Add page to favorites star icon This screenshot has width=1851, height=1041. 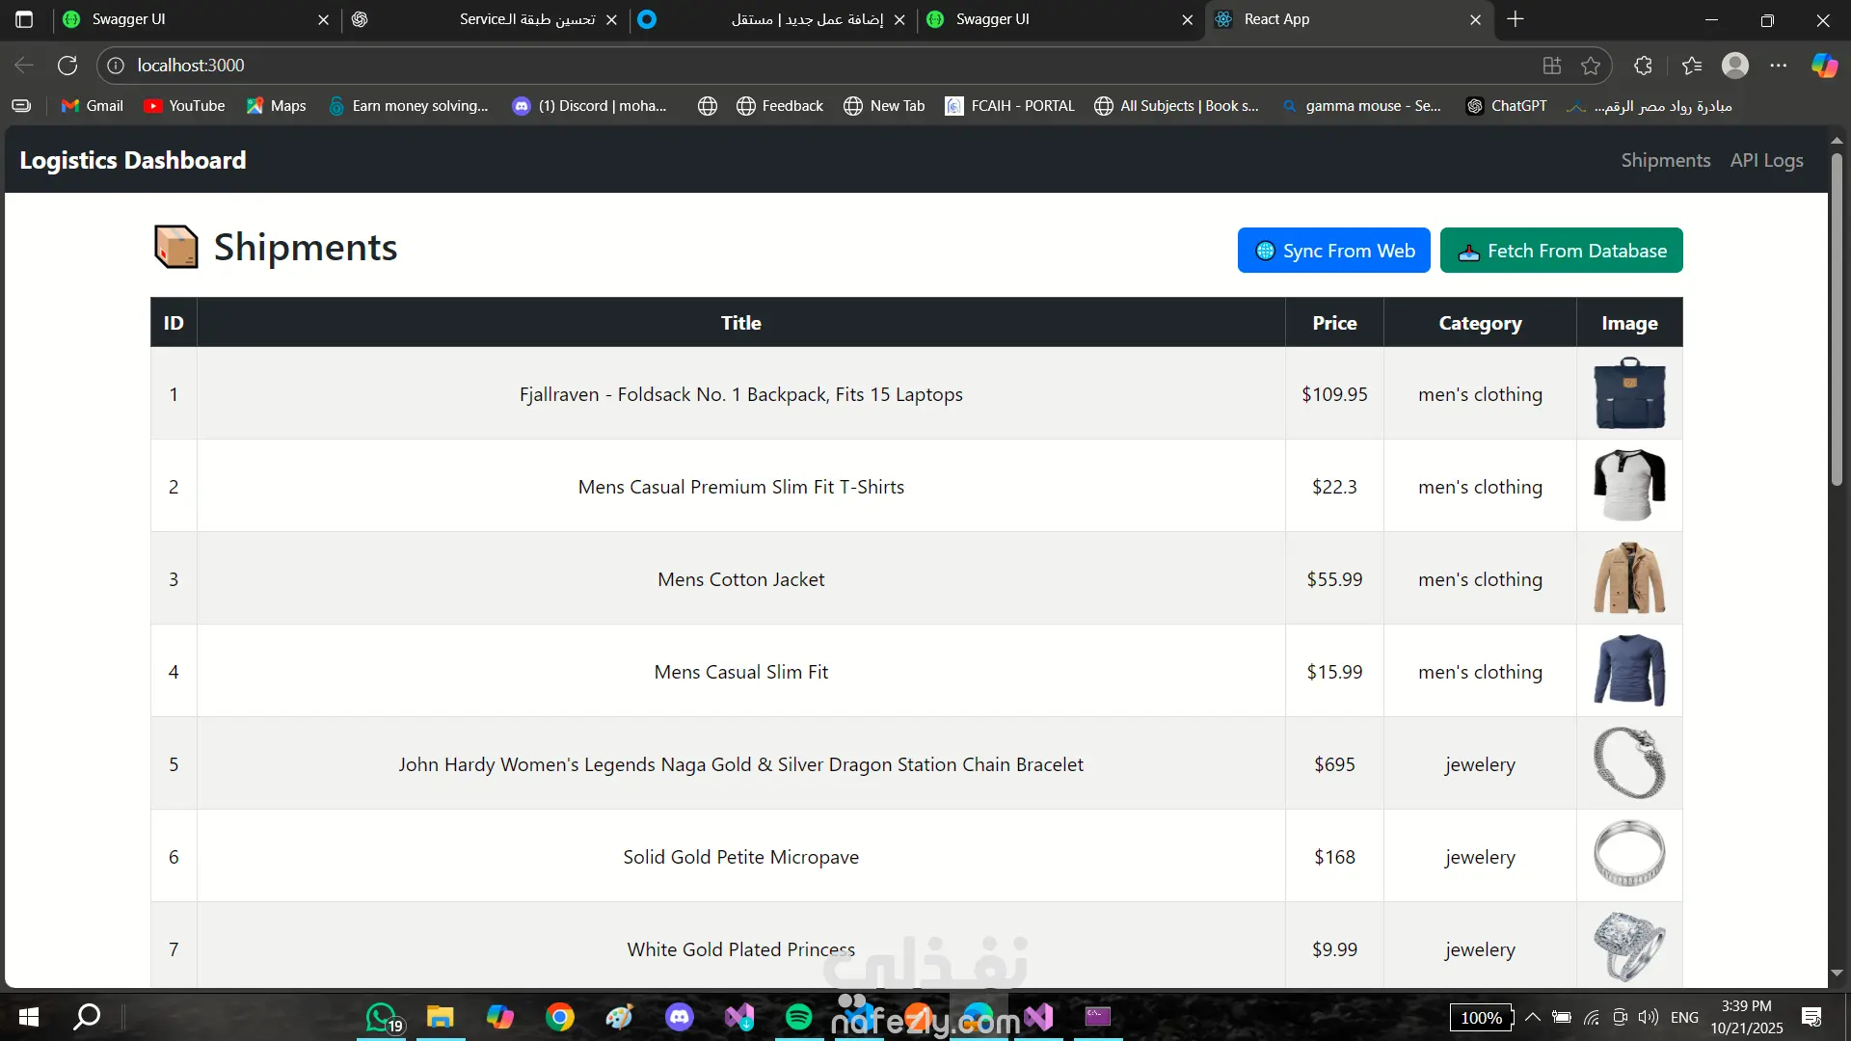(1591, 66)
